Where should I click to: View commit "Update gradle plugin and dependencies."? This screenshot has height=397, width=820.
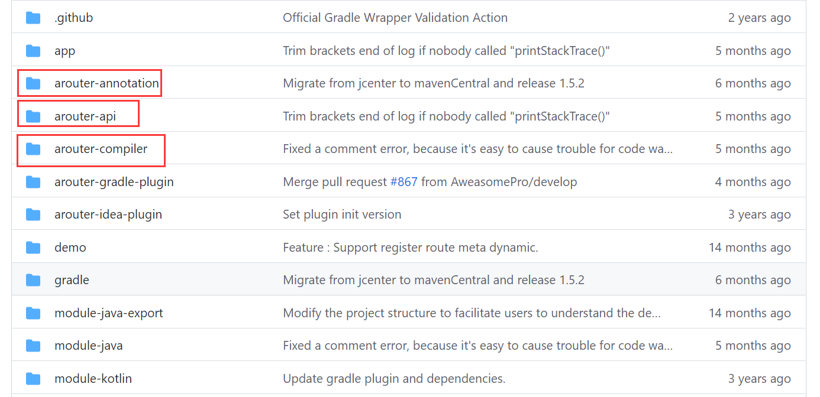click(x=394, y=379)
